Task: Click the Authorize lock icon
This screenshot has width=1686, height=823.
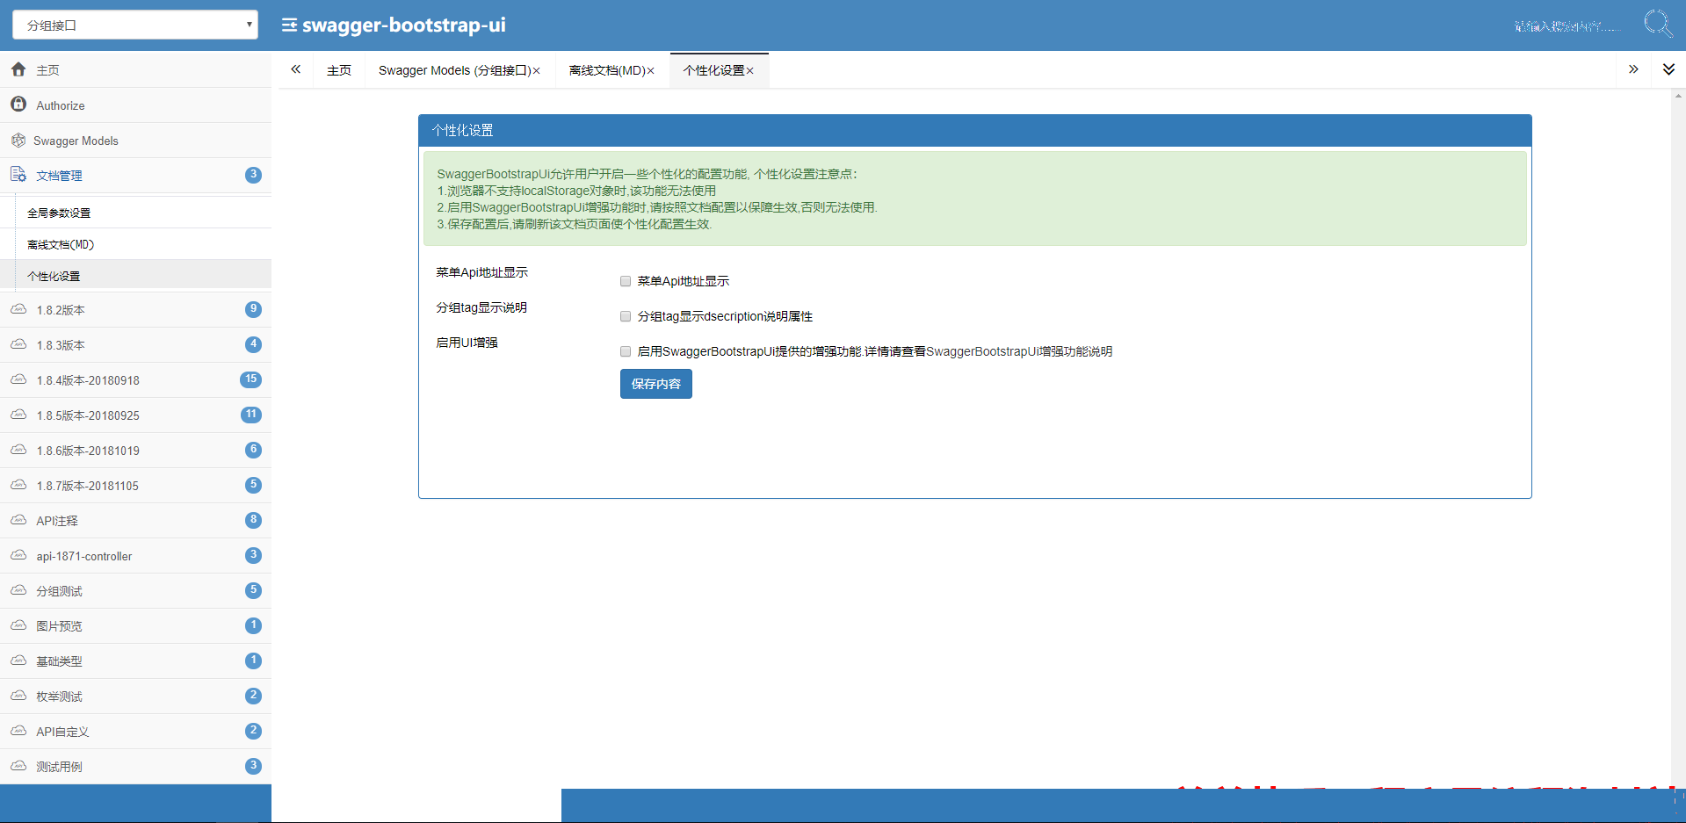Action: point(18,104)
